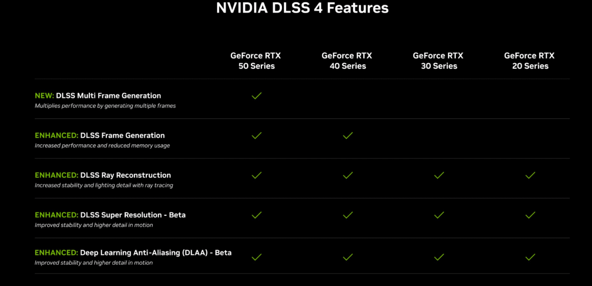Click the 20 Series Super Resolution checkmark
The image size is (592, 286).
(530, 215)
